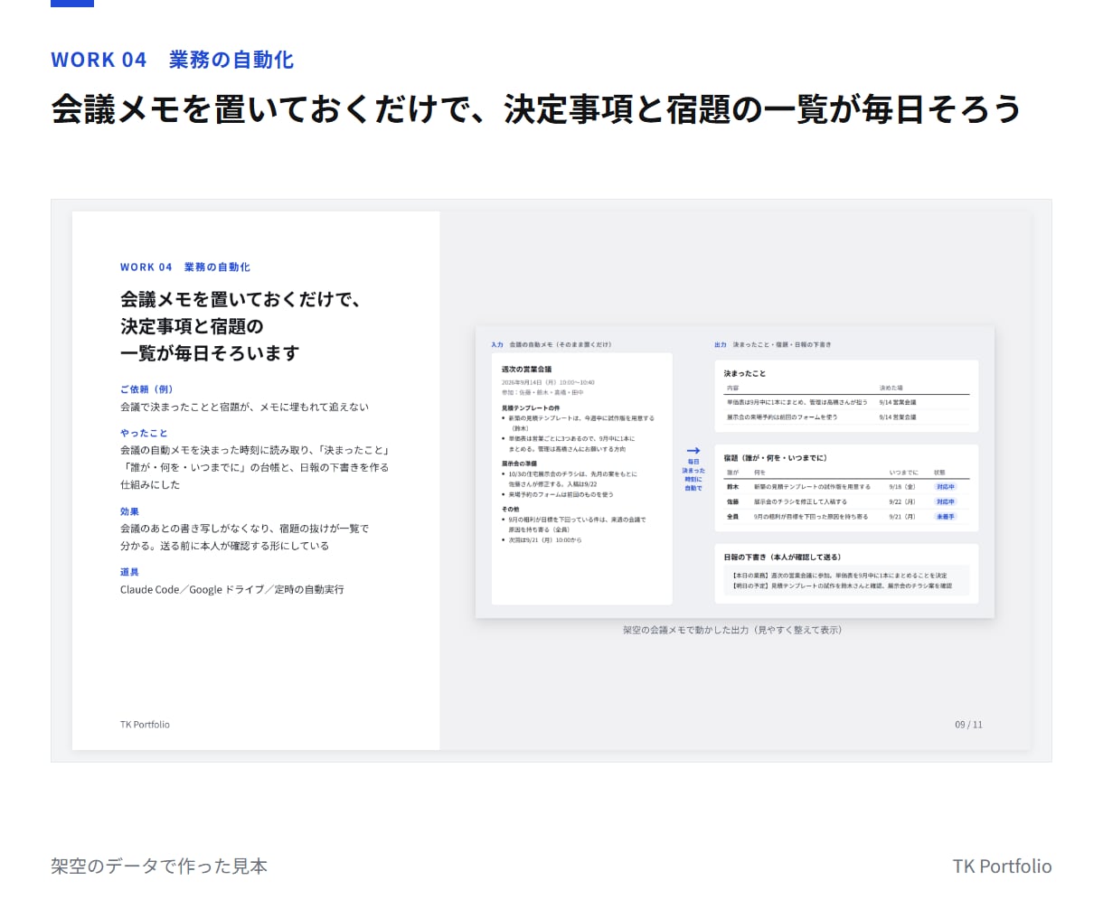1103x918 pixels.
Task: Open the slide preview thumbnail
Action: coord(551,481)
